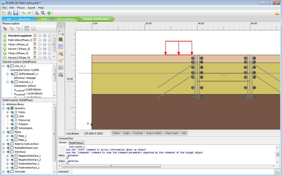Toggle visibility eye for Plates

(8, 132)
